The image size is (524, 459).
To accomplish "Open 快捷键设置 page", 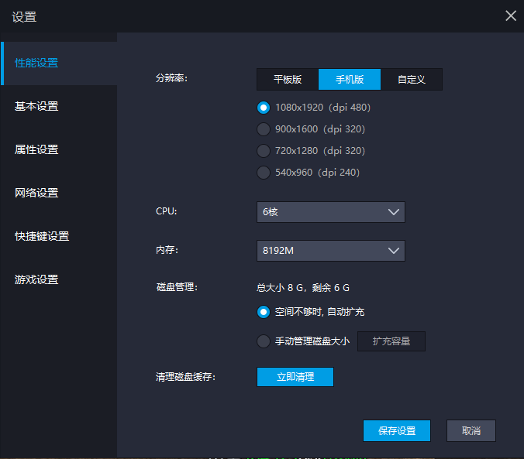I will pyautogui.click(x=42, y=236).
